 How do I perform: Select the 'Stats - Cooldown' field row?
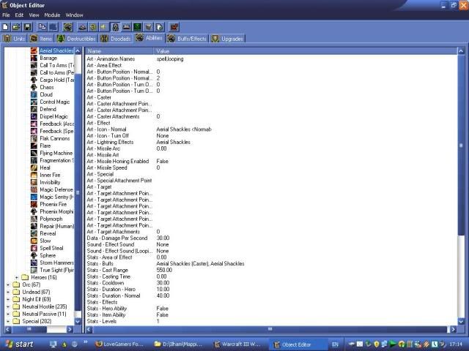[x=271, y=283]
